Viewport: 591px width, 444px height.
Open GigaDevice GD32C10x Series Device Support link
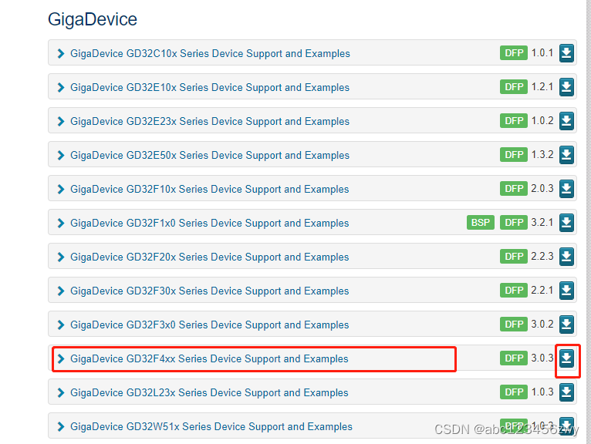coord(210,53)
